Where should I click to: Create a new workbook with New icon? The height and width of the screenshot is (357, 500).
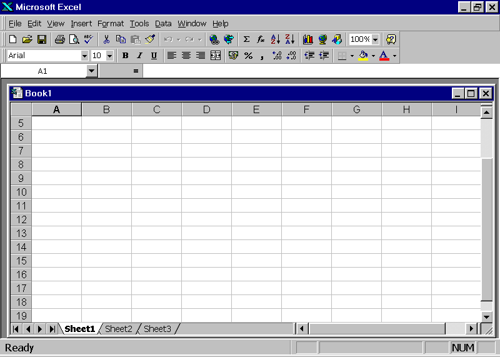[x=12, y=39]
